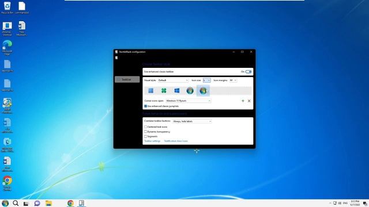Add a custom Start button image with plus

pos(243,101)
